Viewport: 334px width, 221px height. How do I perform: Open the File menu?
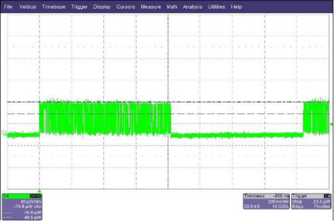(x=8, y=7)
